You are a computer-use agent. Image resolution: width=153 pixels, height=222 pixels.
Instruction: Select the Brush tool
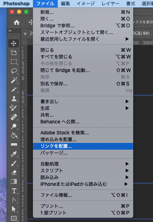coord(14,163)
